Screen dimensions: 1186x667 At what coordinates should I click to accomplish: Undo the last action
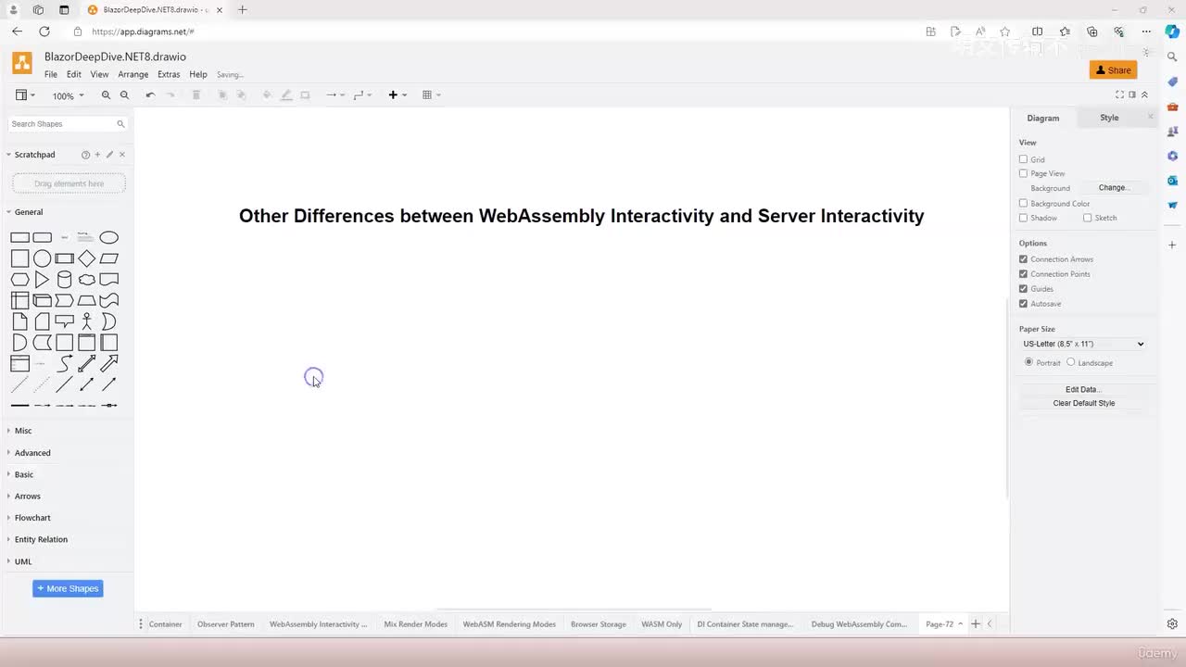pyautogui.click(x=150, y=95)
